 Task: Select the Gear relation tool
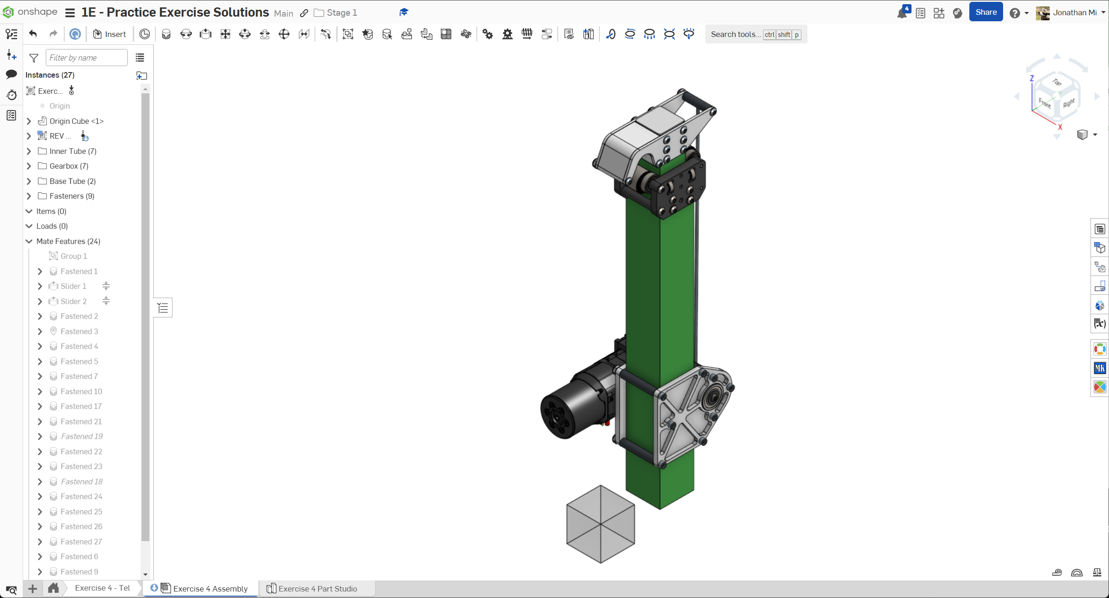click(487, 34)
